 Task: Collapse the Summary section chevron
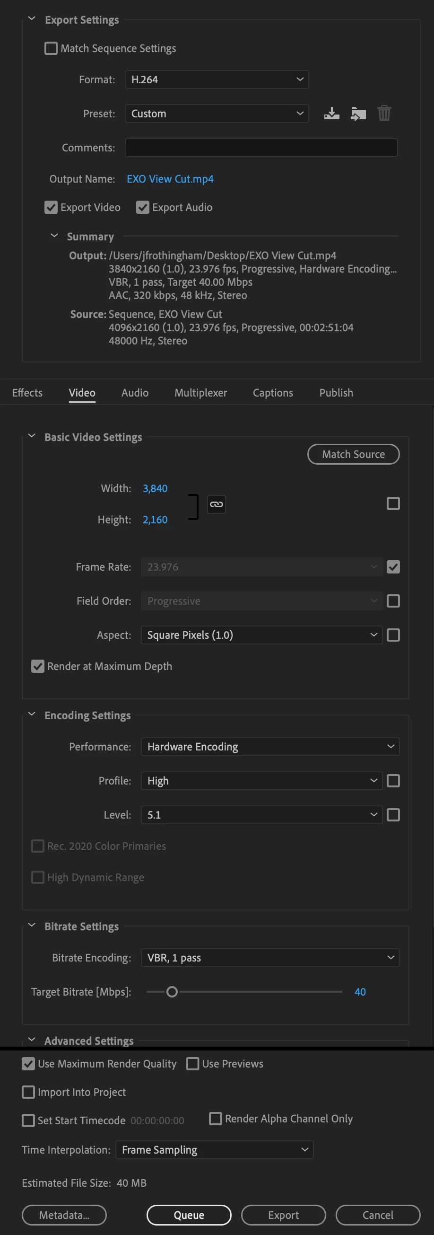(x=55, y=236)
